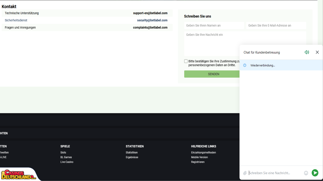Click the Technische Unterstützung row label

[22, 13]
